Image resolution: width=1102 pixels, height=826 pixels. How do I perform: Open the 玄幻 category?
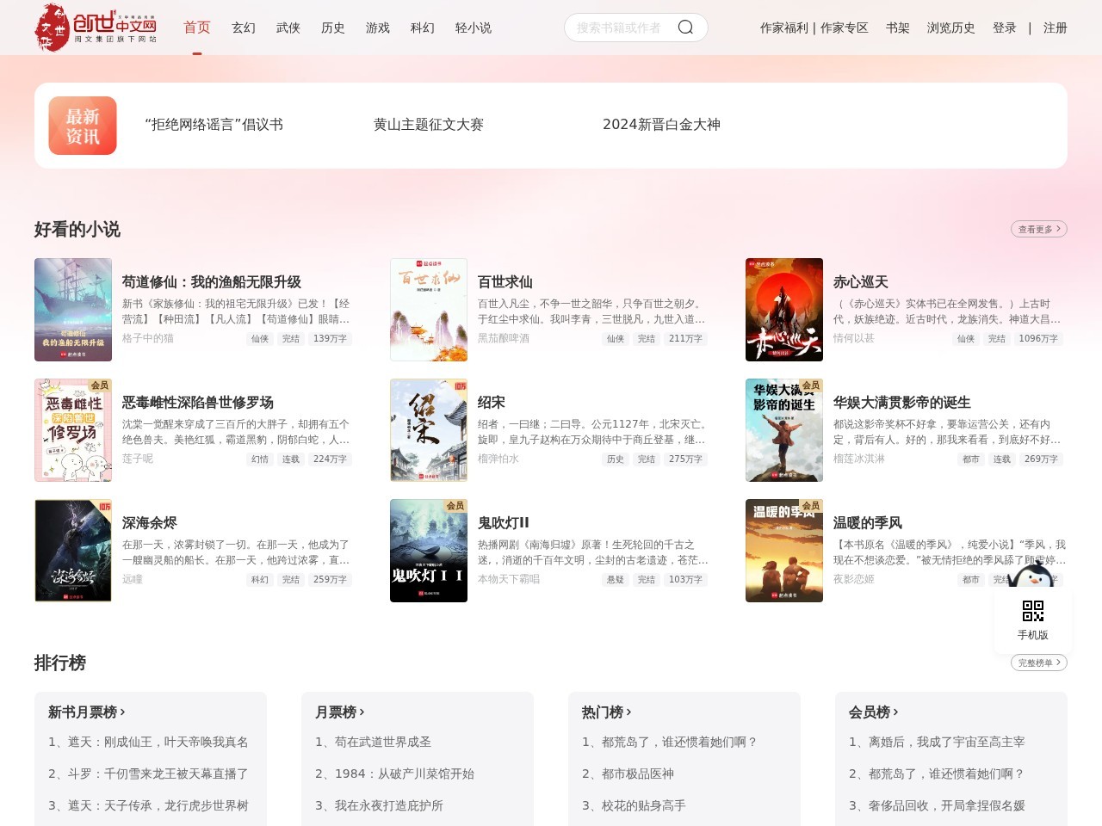click(244, 28)
